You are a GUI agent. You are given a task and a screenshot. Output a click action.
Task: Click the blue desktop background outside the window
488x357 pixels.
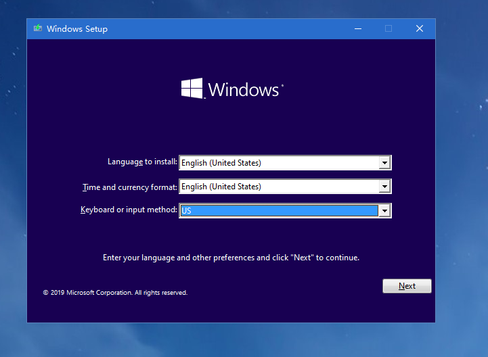pyautogui.click(x=460, y=203)
